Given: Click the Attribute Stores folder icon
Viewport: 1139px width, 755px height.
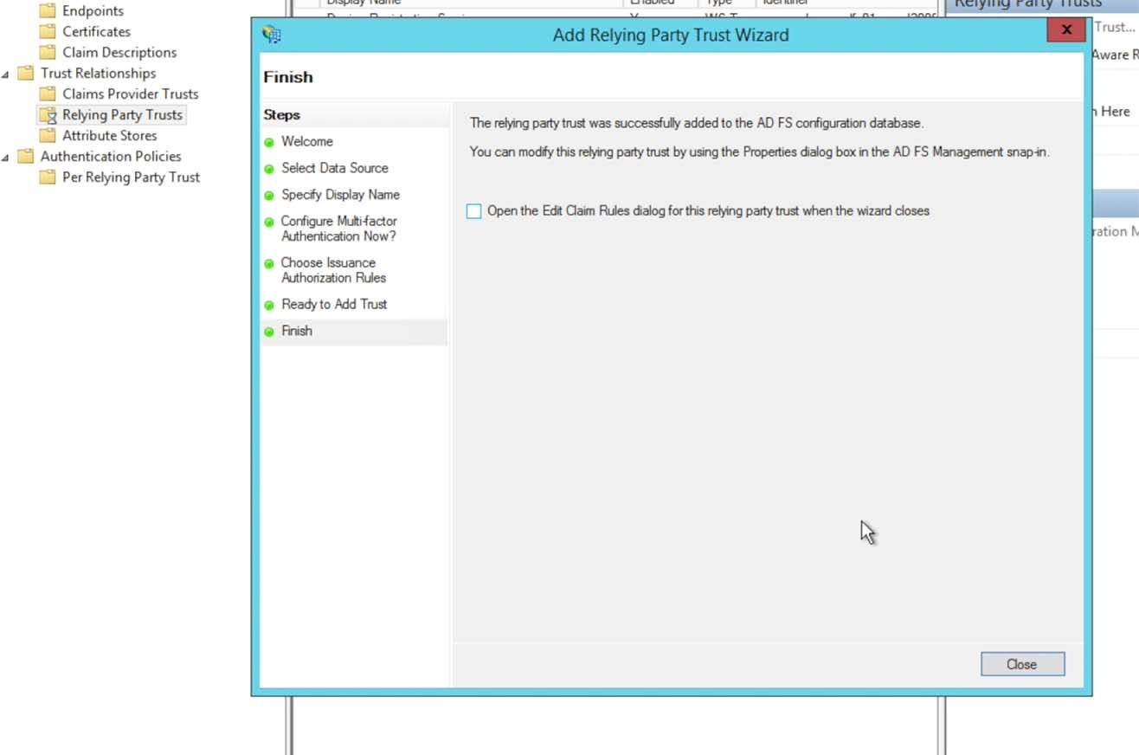Looking at the screenshot, I should (48, 136).
